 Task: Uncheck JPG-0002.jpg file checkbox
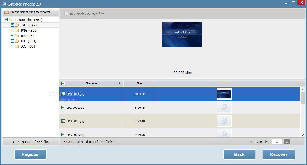(63, 107)
